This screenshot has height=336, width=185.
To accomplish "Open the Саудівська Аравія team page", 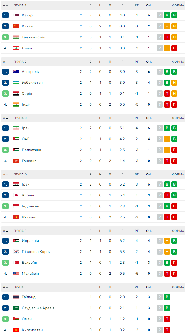I will coord(38,308).
